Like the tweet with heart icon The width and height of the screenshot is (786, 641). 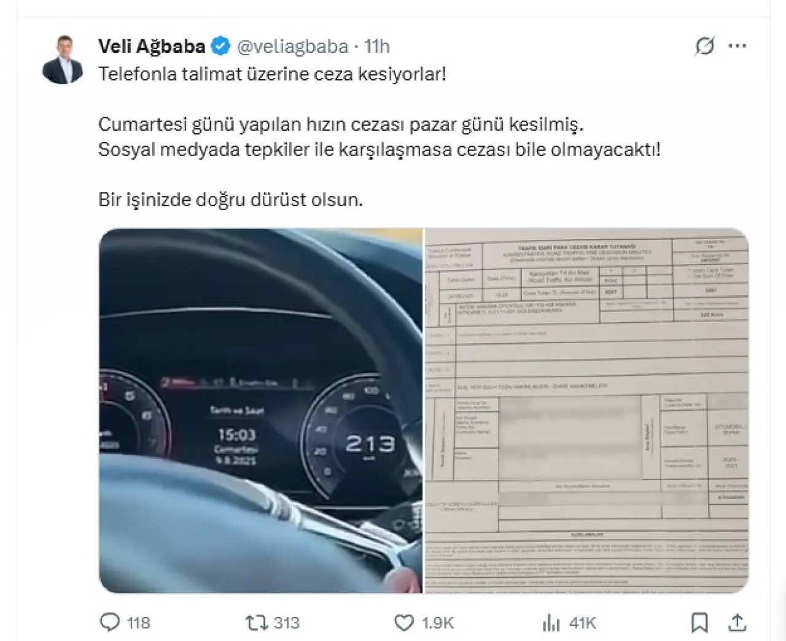(403, 623)
